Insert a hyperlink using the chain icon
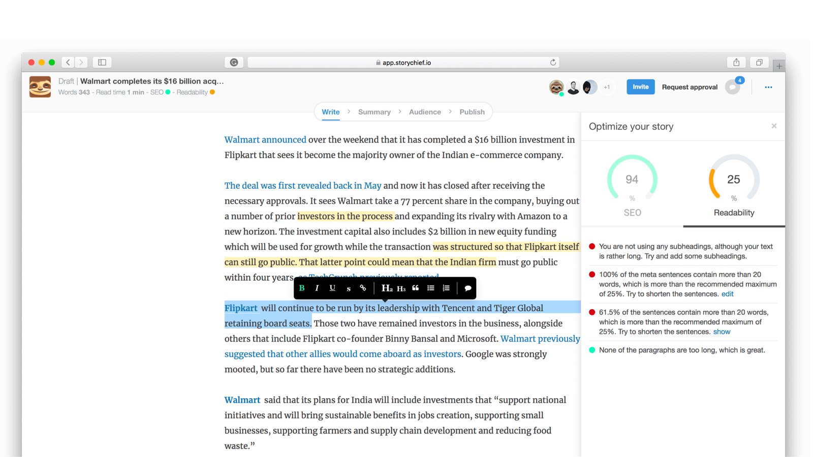This screenshot has height=457, width=813. pos(363,288)
